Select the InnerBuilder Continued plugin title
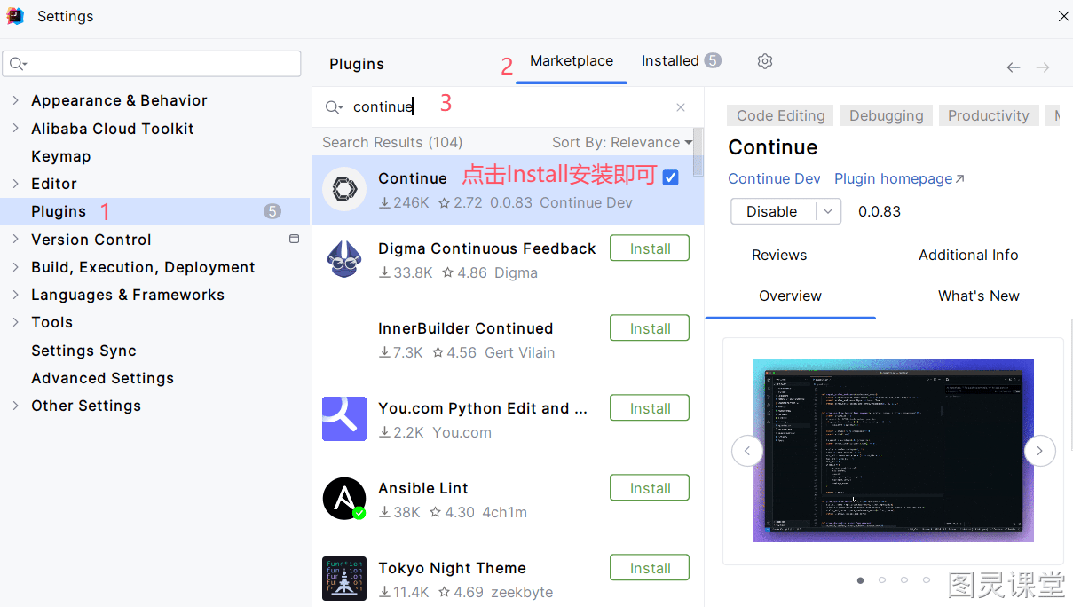This screenshot has width=1073, height=607. coord(465,328)
